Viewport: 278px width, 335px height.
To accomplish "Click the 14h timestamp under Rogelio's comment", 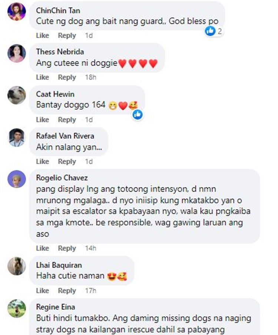I will tap(90, 248).
